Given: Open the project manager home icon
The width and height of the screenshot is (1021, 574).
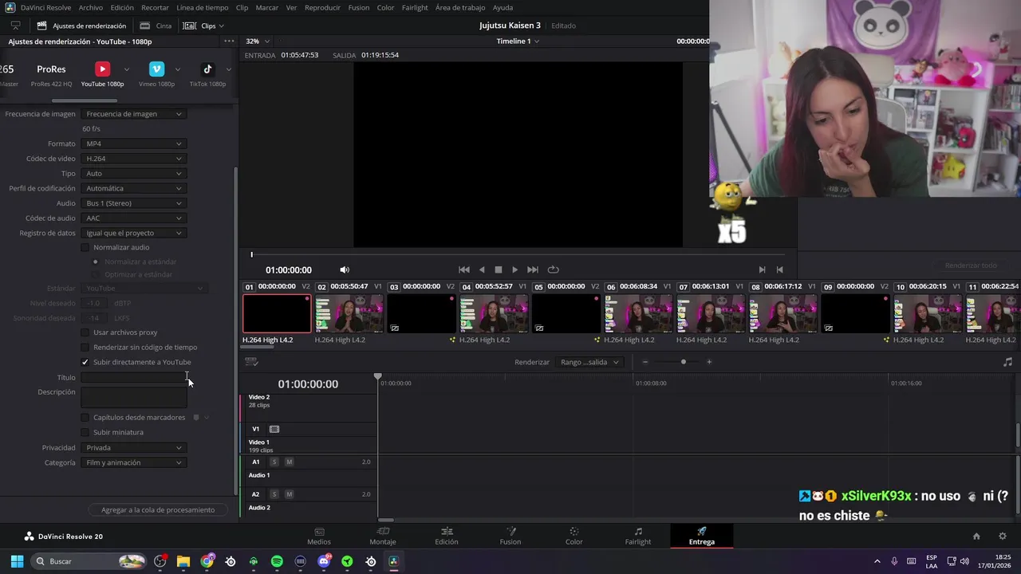Looking at the screenshot, I should point(976,537).
